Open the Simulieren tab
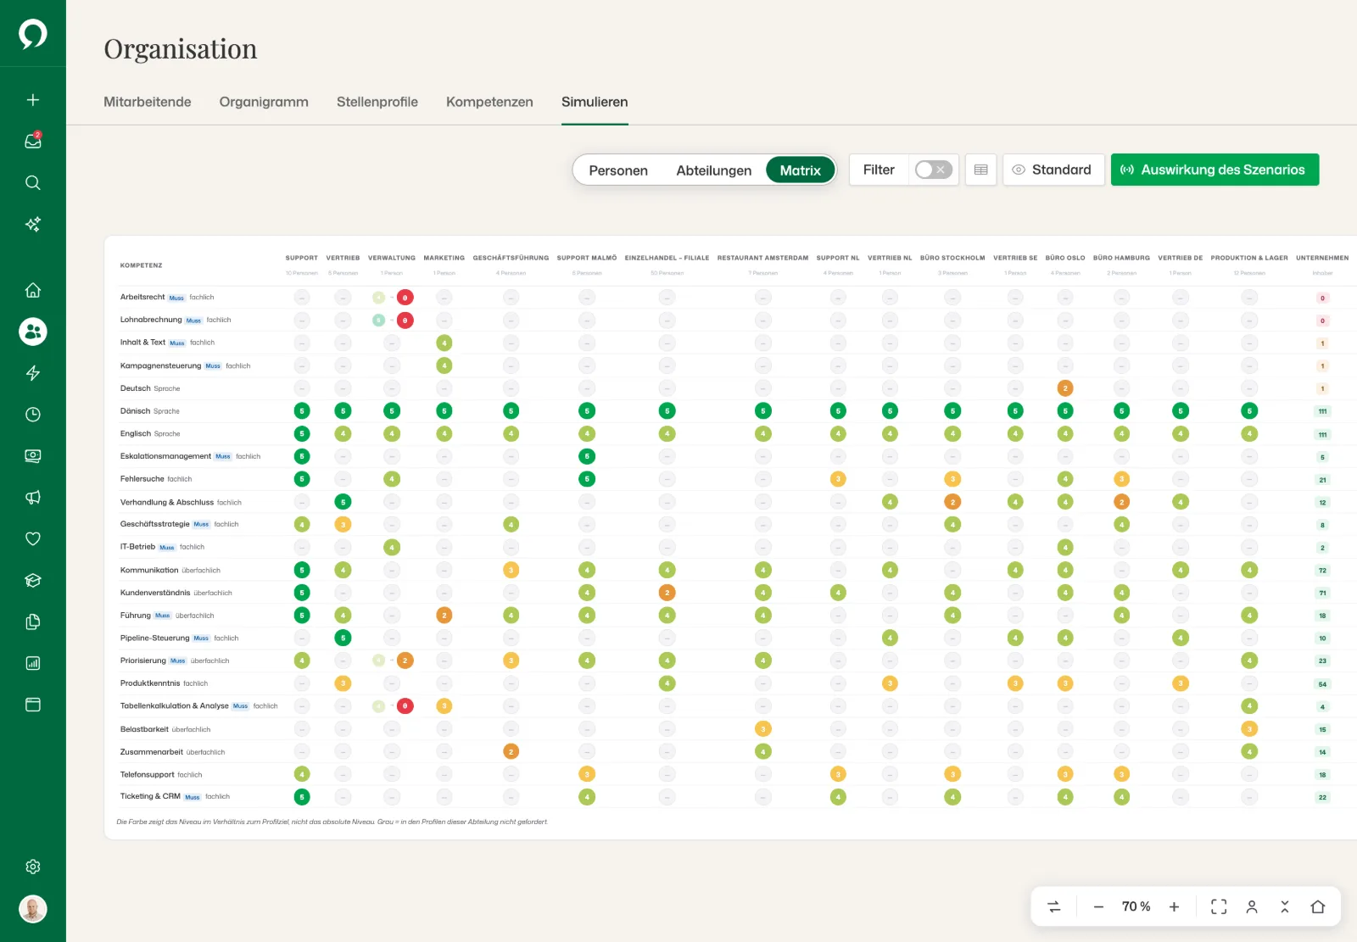The height and width of the screenshot is (942, 1357). pos(595,102)
